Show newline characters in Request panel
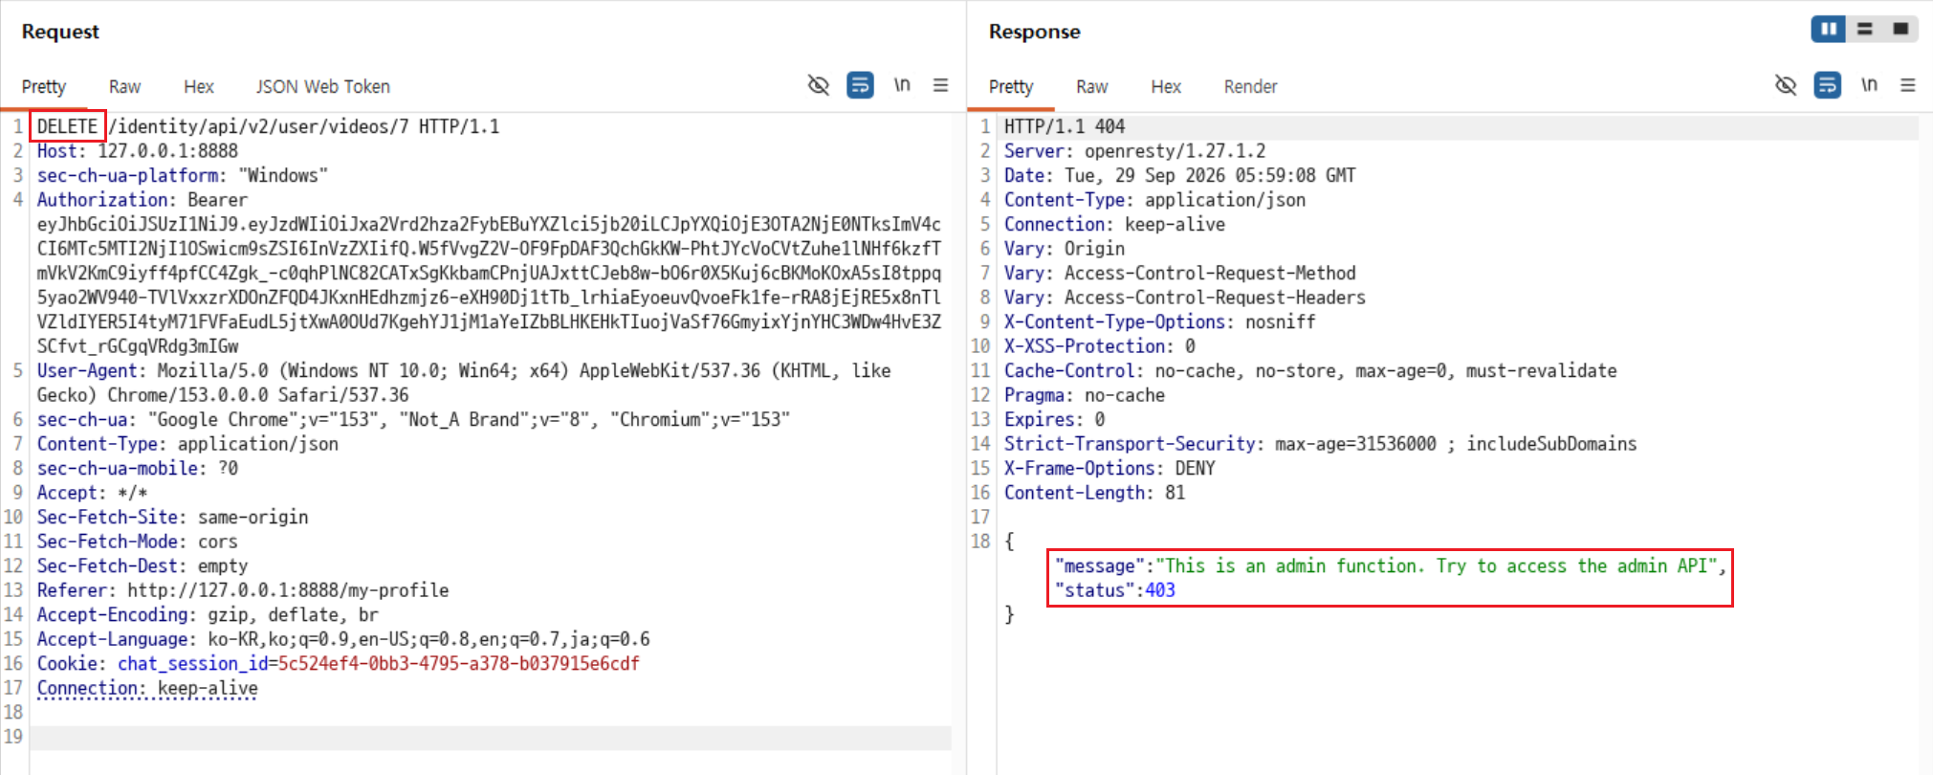Screen dimensions: 1933x775 902,85
